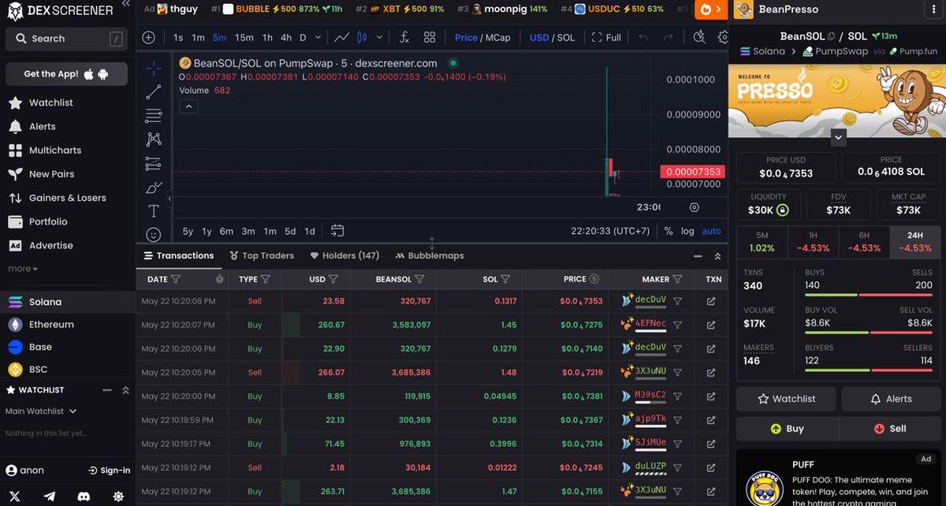Open transaction link for 23.58 Sell row
Viewport: 946px width, 506px height.
(711, 301)
